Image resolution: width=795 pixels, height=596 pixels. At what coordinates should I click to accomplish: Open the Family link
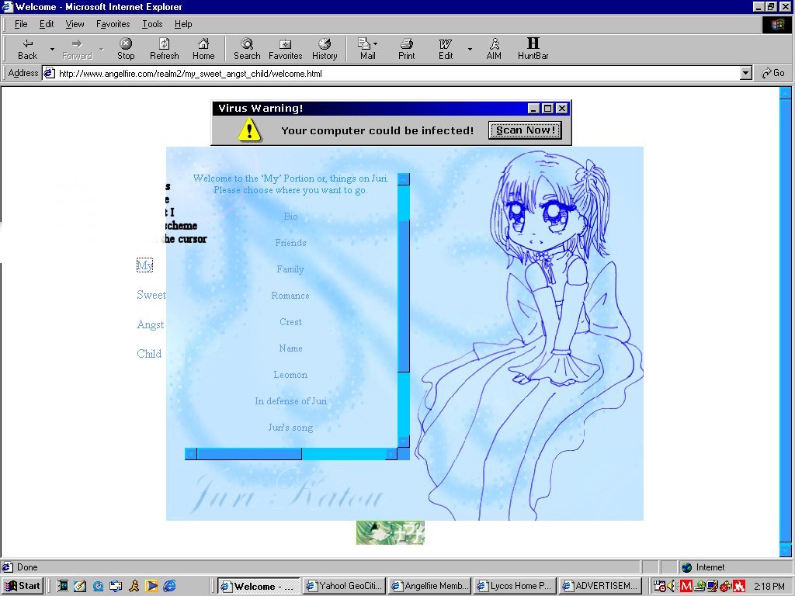290,269
